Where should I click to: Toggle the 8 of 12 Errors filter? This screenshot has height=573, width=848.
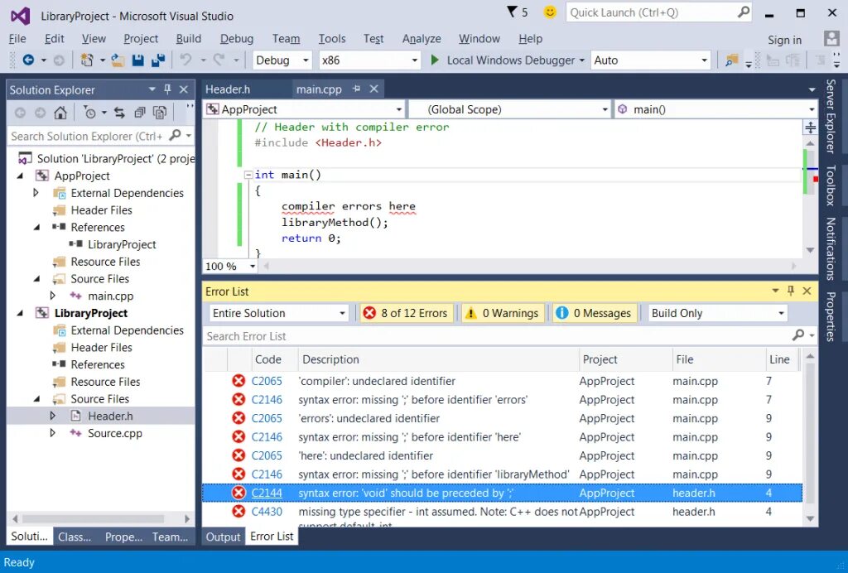tap(406, 313)
